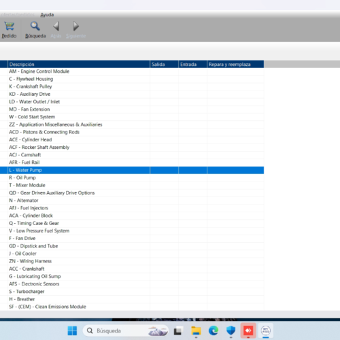Select ZN - Wiring Harness row
The height and width of the screenshot is (340, 340).
tap(132, 261)
